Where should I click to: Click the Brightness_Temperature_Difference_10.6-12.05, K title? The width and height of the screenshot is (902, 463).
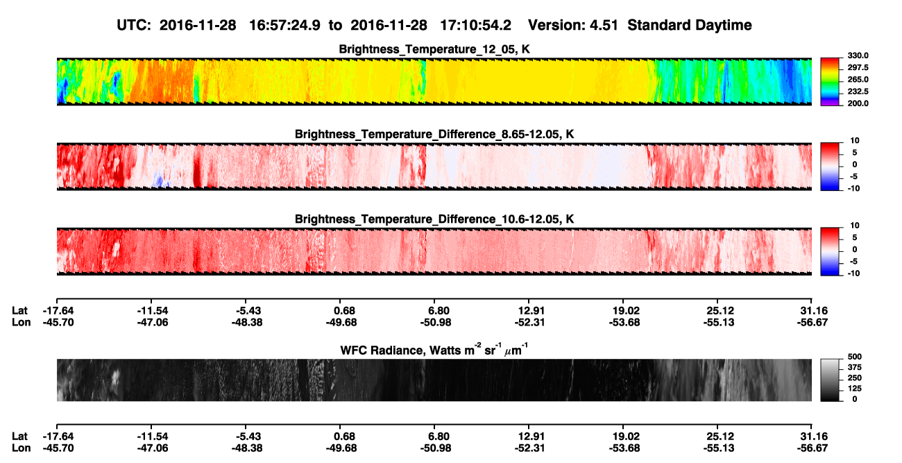coord(434,219)
